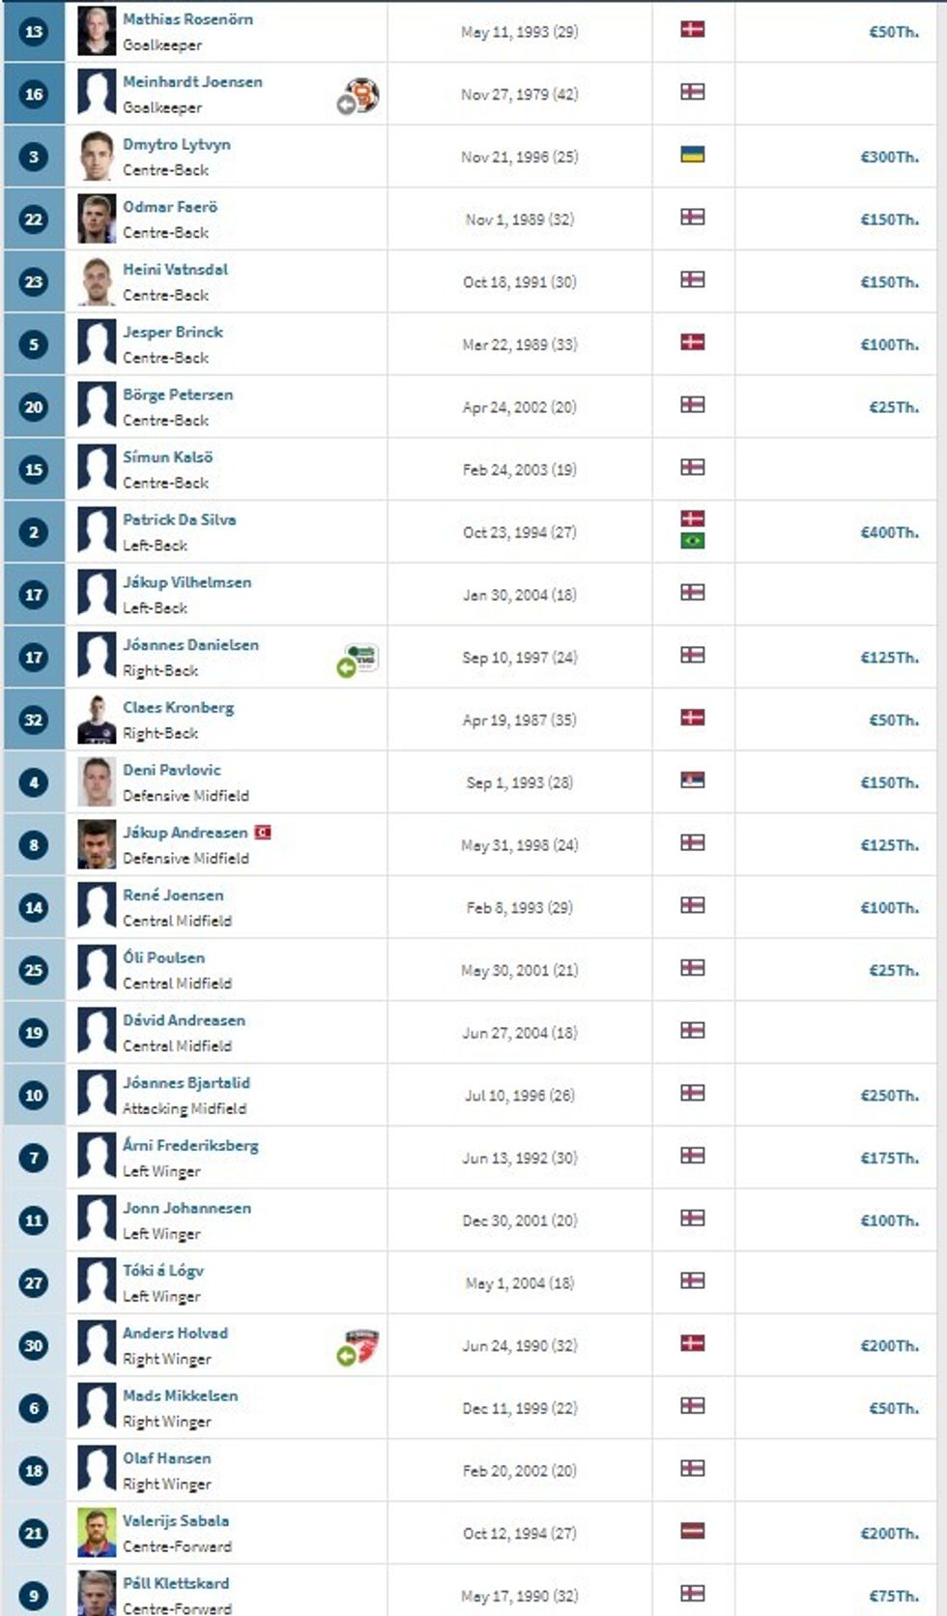The height and width of the screenshot is (1616, 947).
Task: Open Mathias Rosenörn's player profile link
Action: 187,19
